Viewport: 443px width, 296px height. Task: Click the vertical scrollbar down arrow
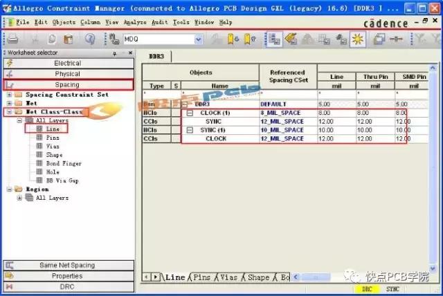pos(433,268)
